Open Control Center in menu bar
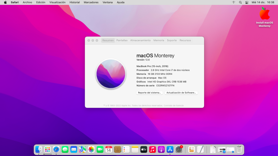The width and height of the screenshot is (278, 156). click(x=247, y=2)
